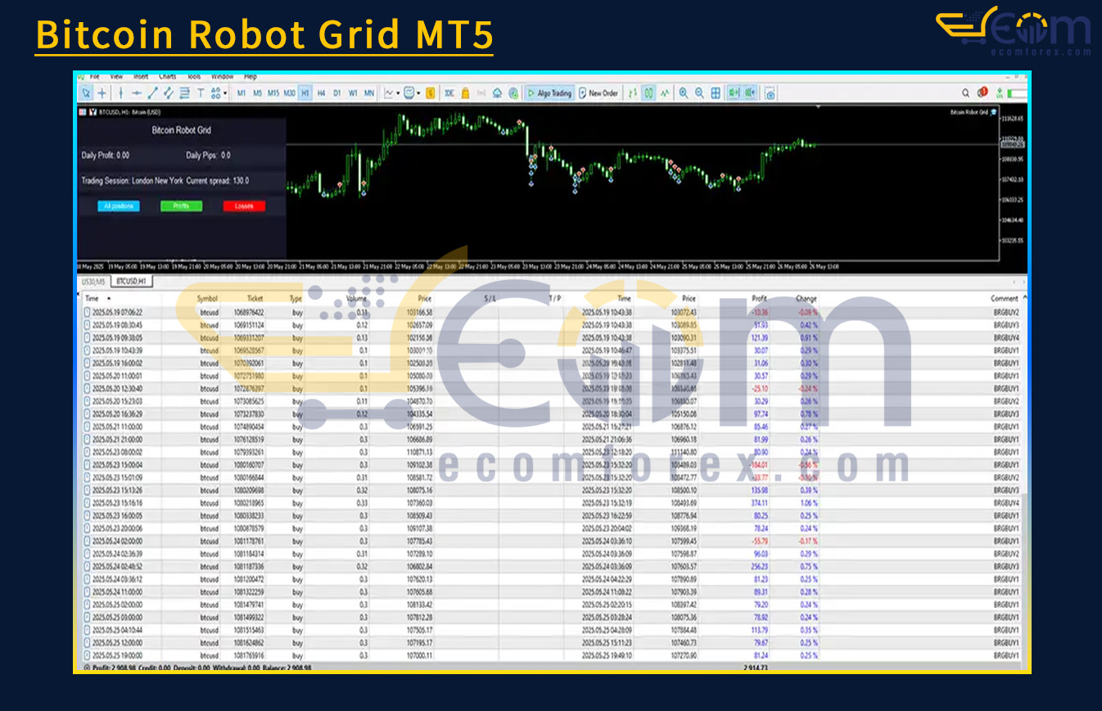Click the red Losses button
Viewport: 1102px width, 711px height.
(244, 206)
